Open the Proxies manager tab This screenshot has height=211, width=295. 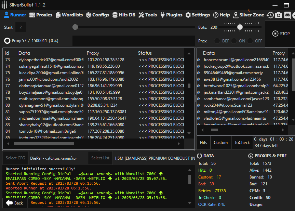41,15
